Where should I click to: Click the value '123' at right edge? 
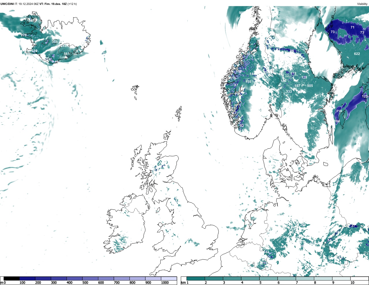coord(365,96)
